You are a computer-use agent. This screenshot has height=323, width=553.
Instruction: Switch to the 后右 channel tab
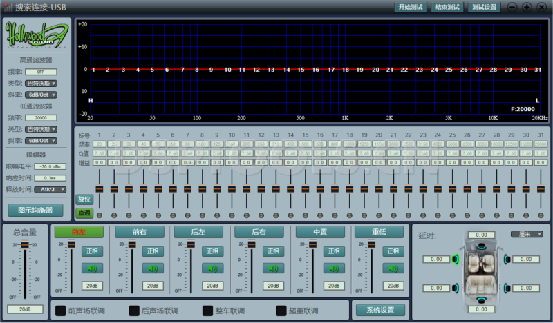(259, 233)
